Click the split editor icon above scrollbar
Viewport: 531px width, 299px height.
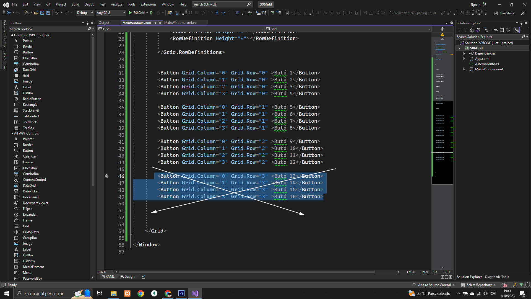tap(442, 29)
